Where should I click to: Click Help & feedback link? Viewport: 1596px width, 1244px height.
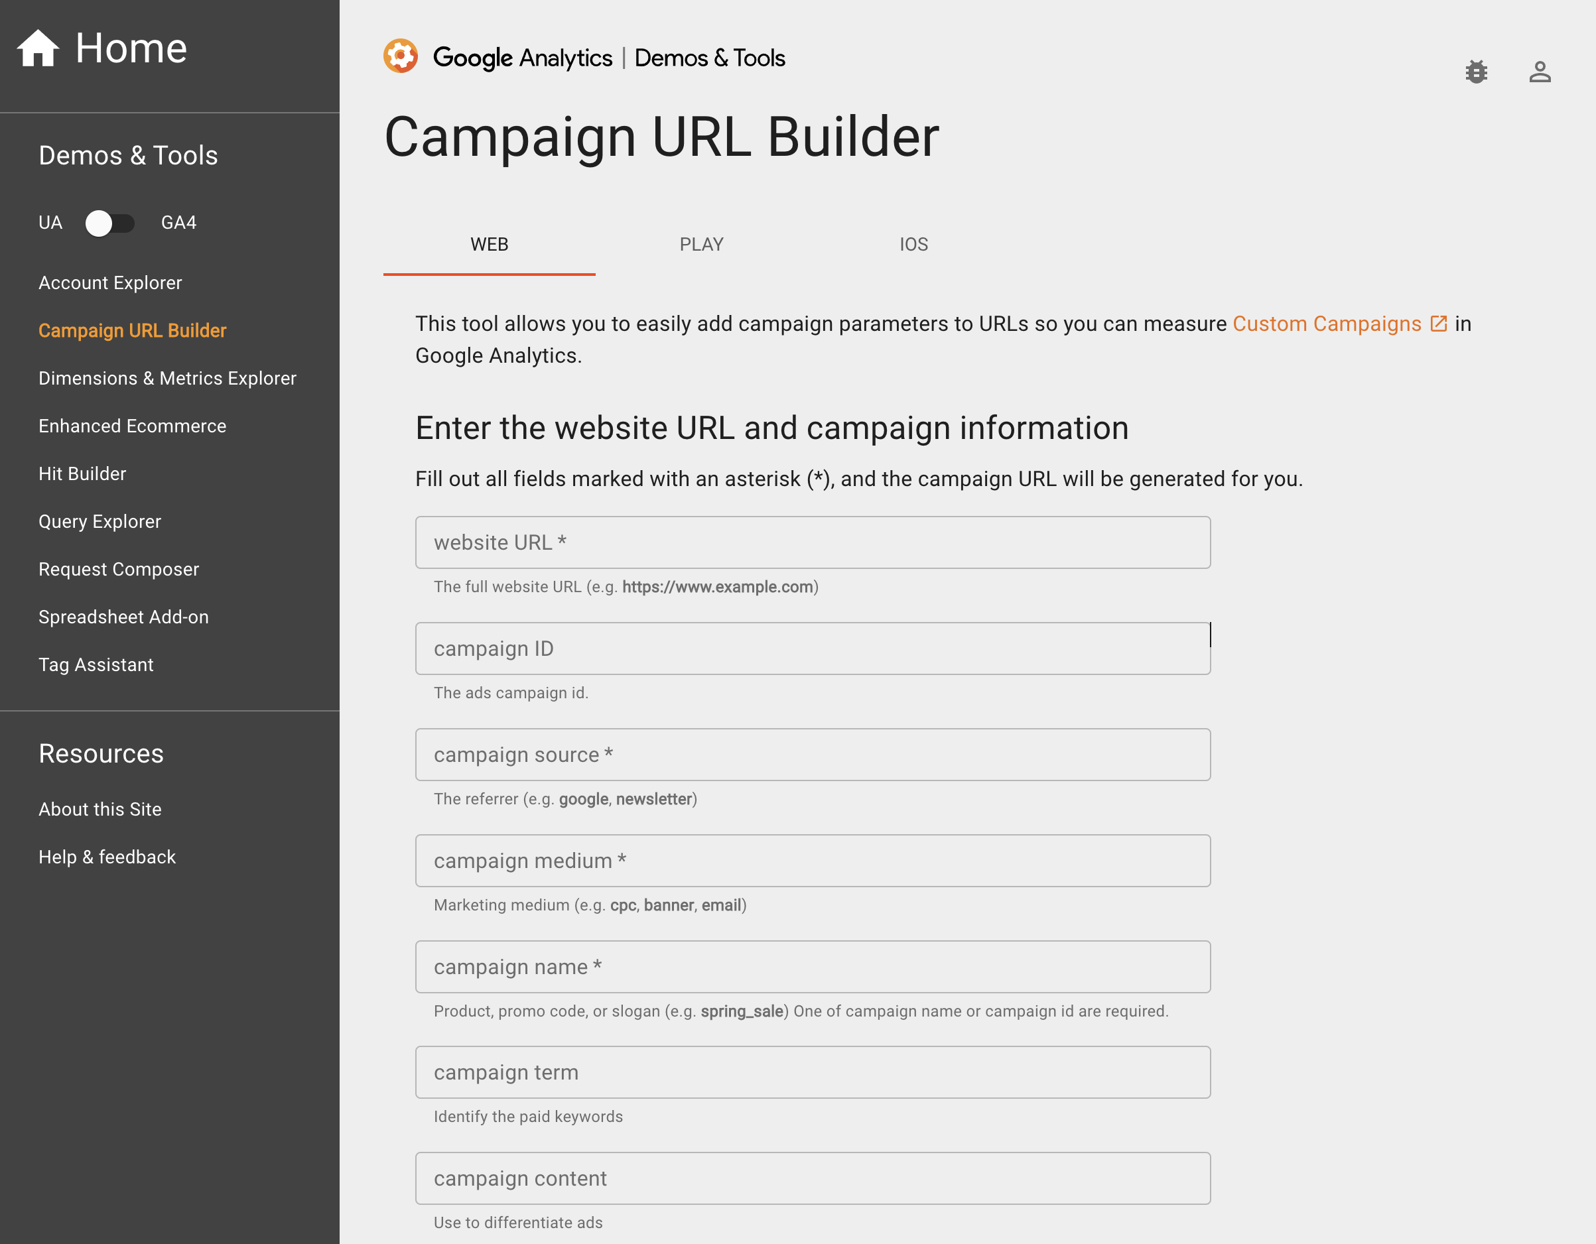pos(107,857)
